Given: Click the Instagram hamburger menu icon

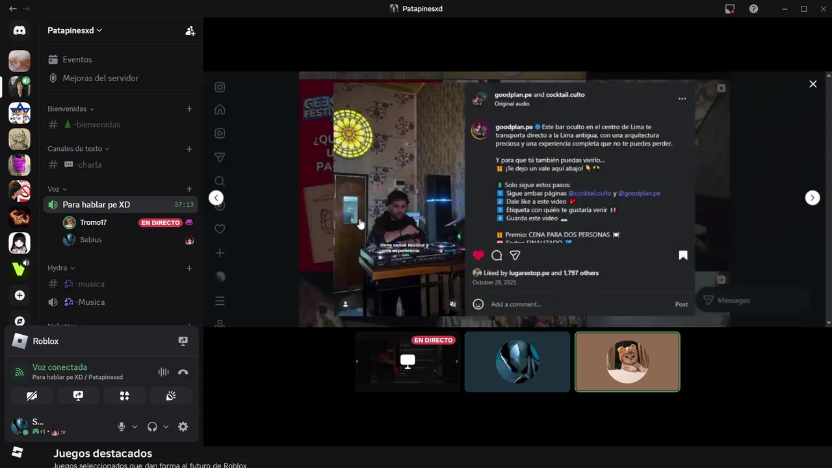Looking at the screenshot, I should point(220,301).
